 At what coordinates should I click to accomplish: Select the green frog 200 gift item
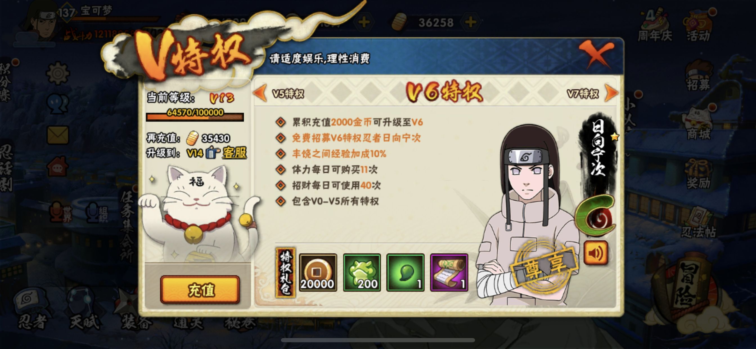pyautogui.click(x=362, y=273)
